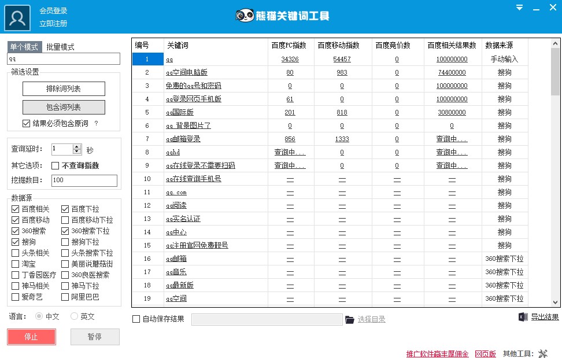Click the Excel export icon
Screen dimensions: 562x358
tap(523, 317)
